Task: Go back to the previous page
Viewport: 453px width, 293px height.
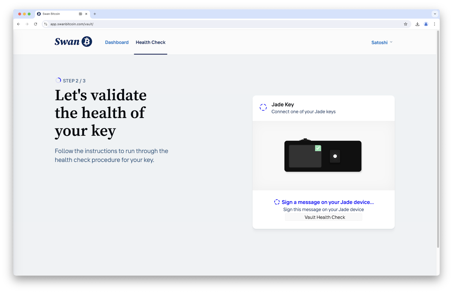Action: click(x=18, y=24)
